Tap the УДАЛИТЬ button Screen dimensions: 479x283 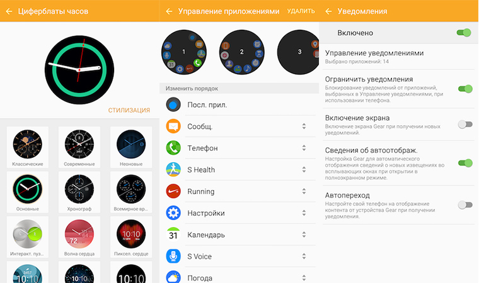click(301, 11)
